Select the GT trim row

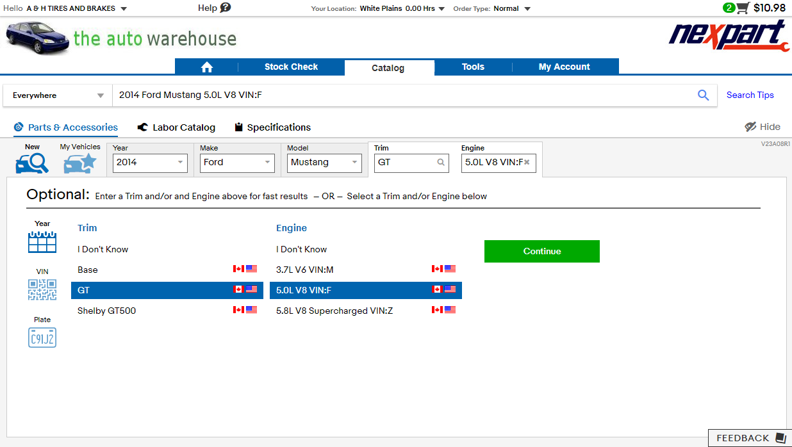[x=167, y=290]
